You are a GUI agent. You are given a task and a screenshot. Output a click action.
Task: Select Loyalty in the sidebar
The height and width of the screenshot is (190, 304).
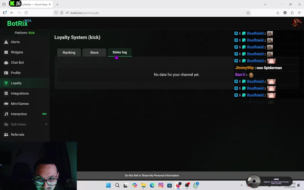point(25,83)
